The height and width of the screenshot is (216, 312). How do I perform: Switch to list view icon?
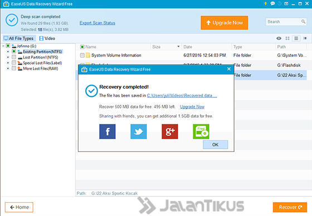[296, 38]
